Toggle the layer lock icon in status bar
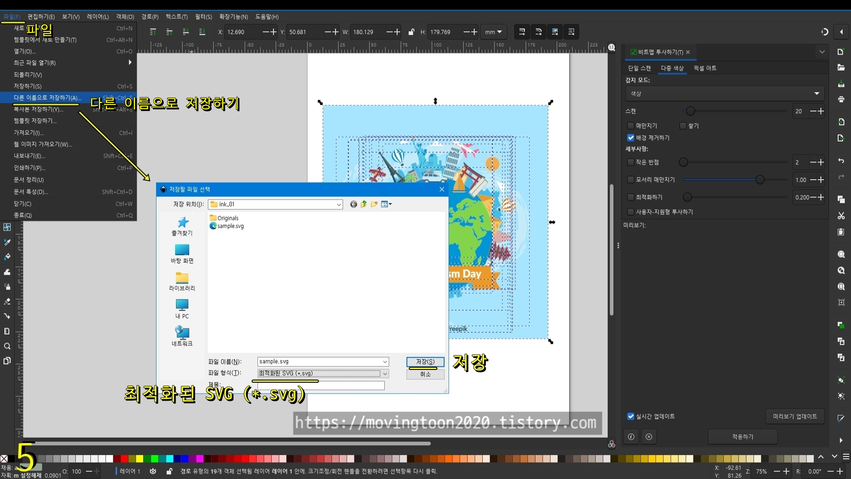 coord(169,471)
